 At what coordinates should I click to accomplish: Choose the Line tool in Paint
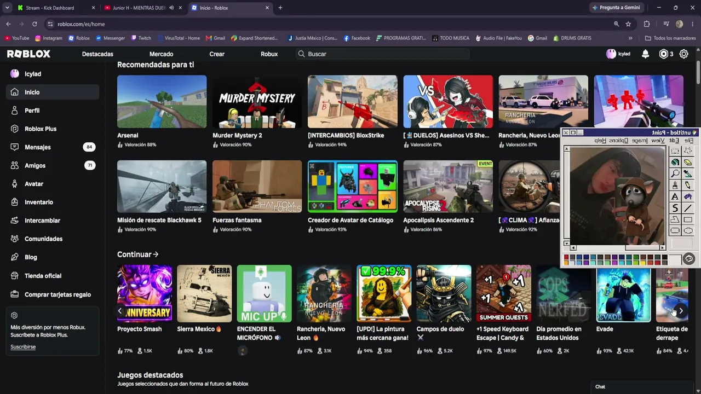coord(688,208)
